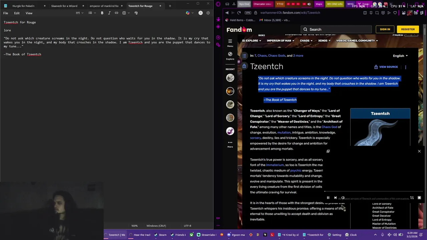
Task: Toggle bold formatting in Notepad
Action: coord(102,13)
